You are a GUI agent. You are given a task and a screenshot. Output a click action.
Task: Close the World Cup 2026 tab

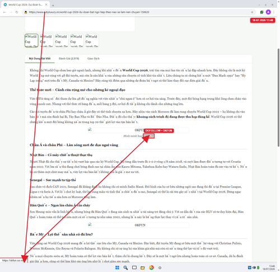pos(46,4)
